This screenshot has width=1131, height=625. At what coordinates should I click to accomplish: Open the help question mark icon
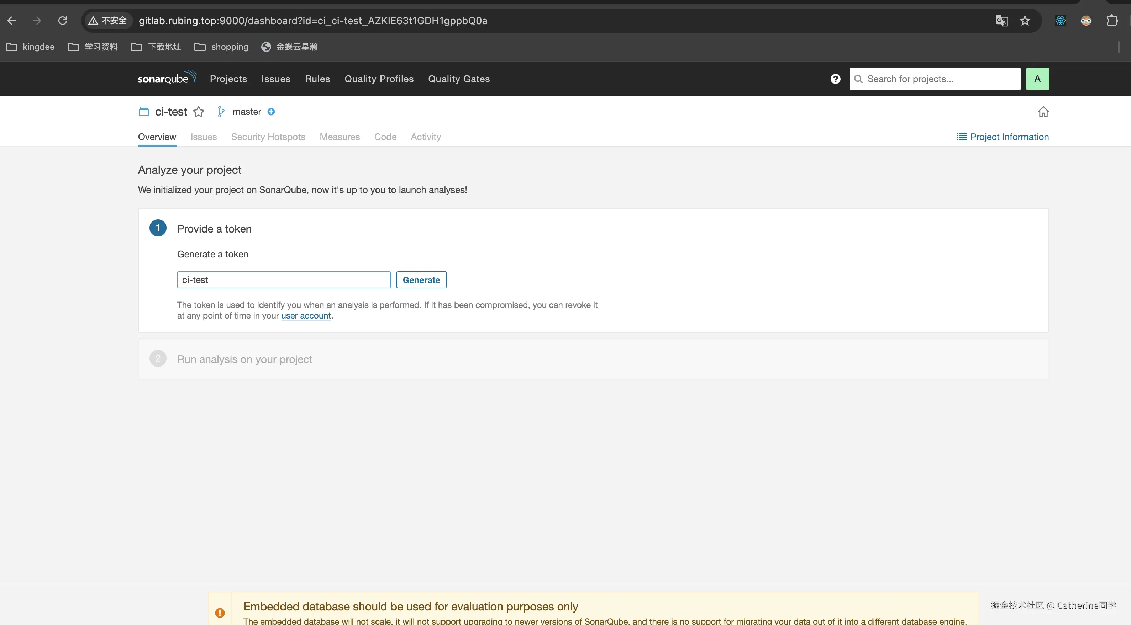[x=835, y=79]
